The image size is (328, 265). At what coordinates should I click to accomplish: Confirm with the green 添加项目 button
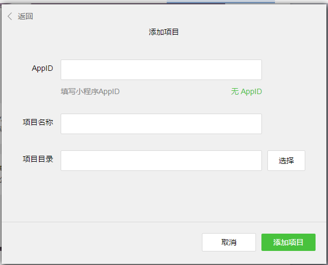point(288,242)
